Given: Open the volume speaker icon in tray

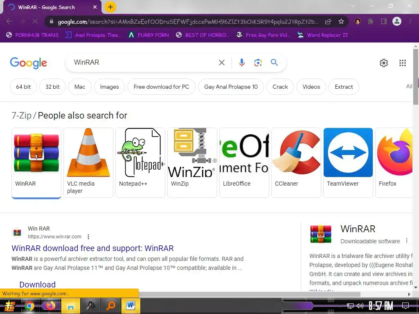Looking at the screenshot, I should [x=360, y=306].
